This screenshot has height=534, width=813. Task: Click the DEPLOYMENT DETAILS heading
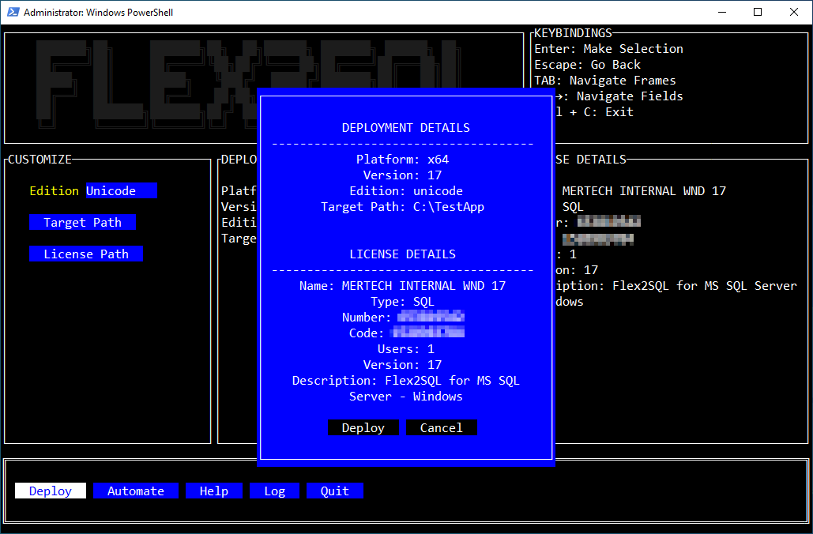pyautogui.click(x=405, y=127)
